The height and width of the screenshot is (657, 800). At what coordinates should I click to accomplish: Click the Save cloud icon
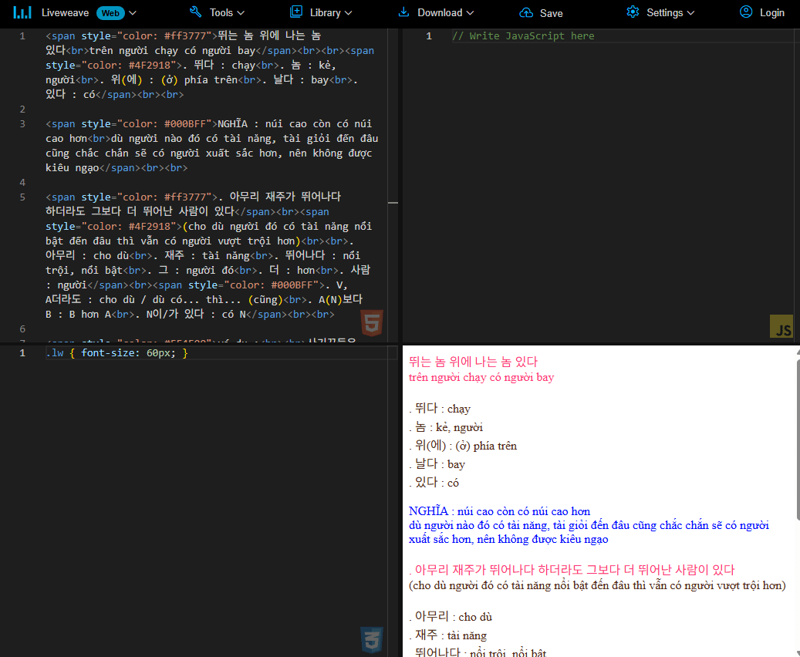click(526, 13)
